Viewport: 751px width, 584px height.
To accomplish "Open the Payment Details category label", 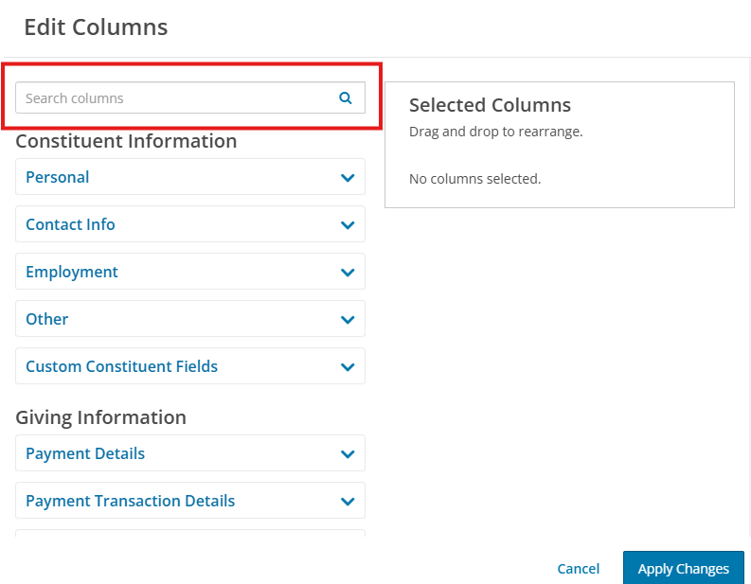I will (85, 453).
